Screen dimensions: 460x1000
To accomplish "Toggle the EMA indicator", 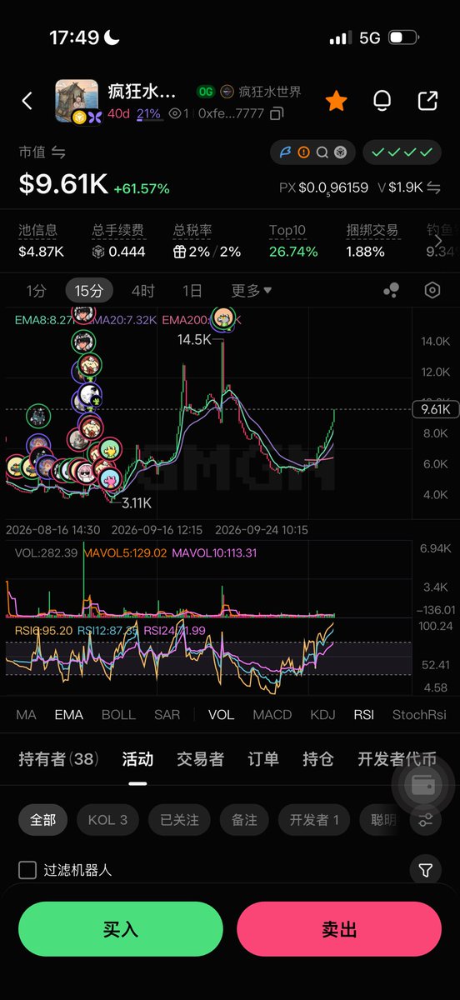I will coord(68,714).
